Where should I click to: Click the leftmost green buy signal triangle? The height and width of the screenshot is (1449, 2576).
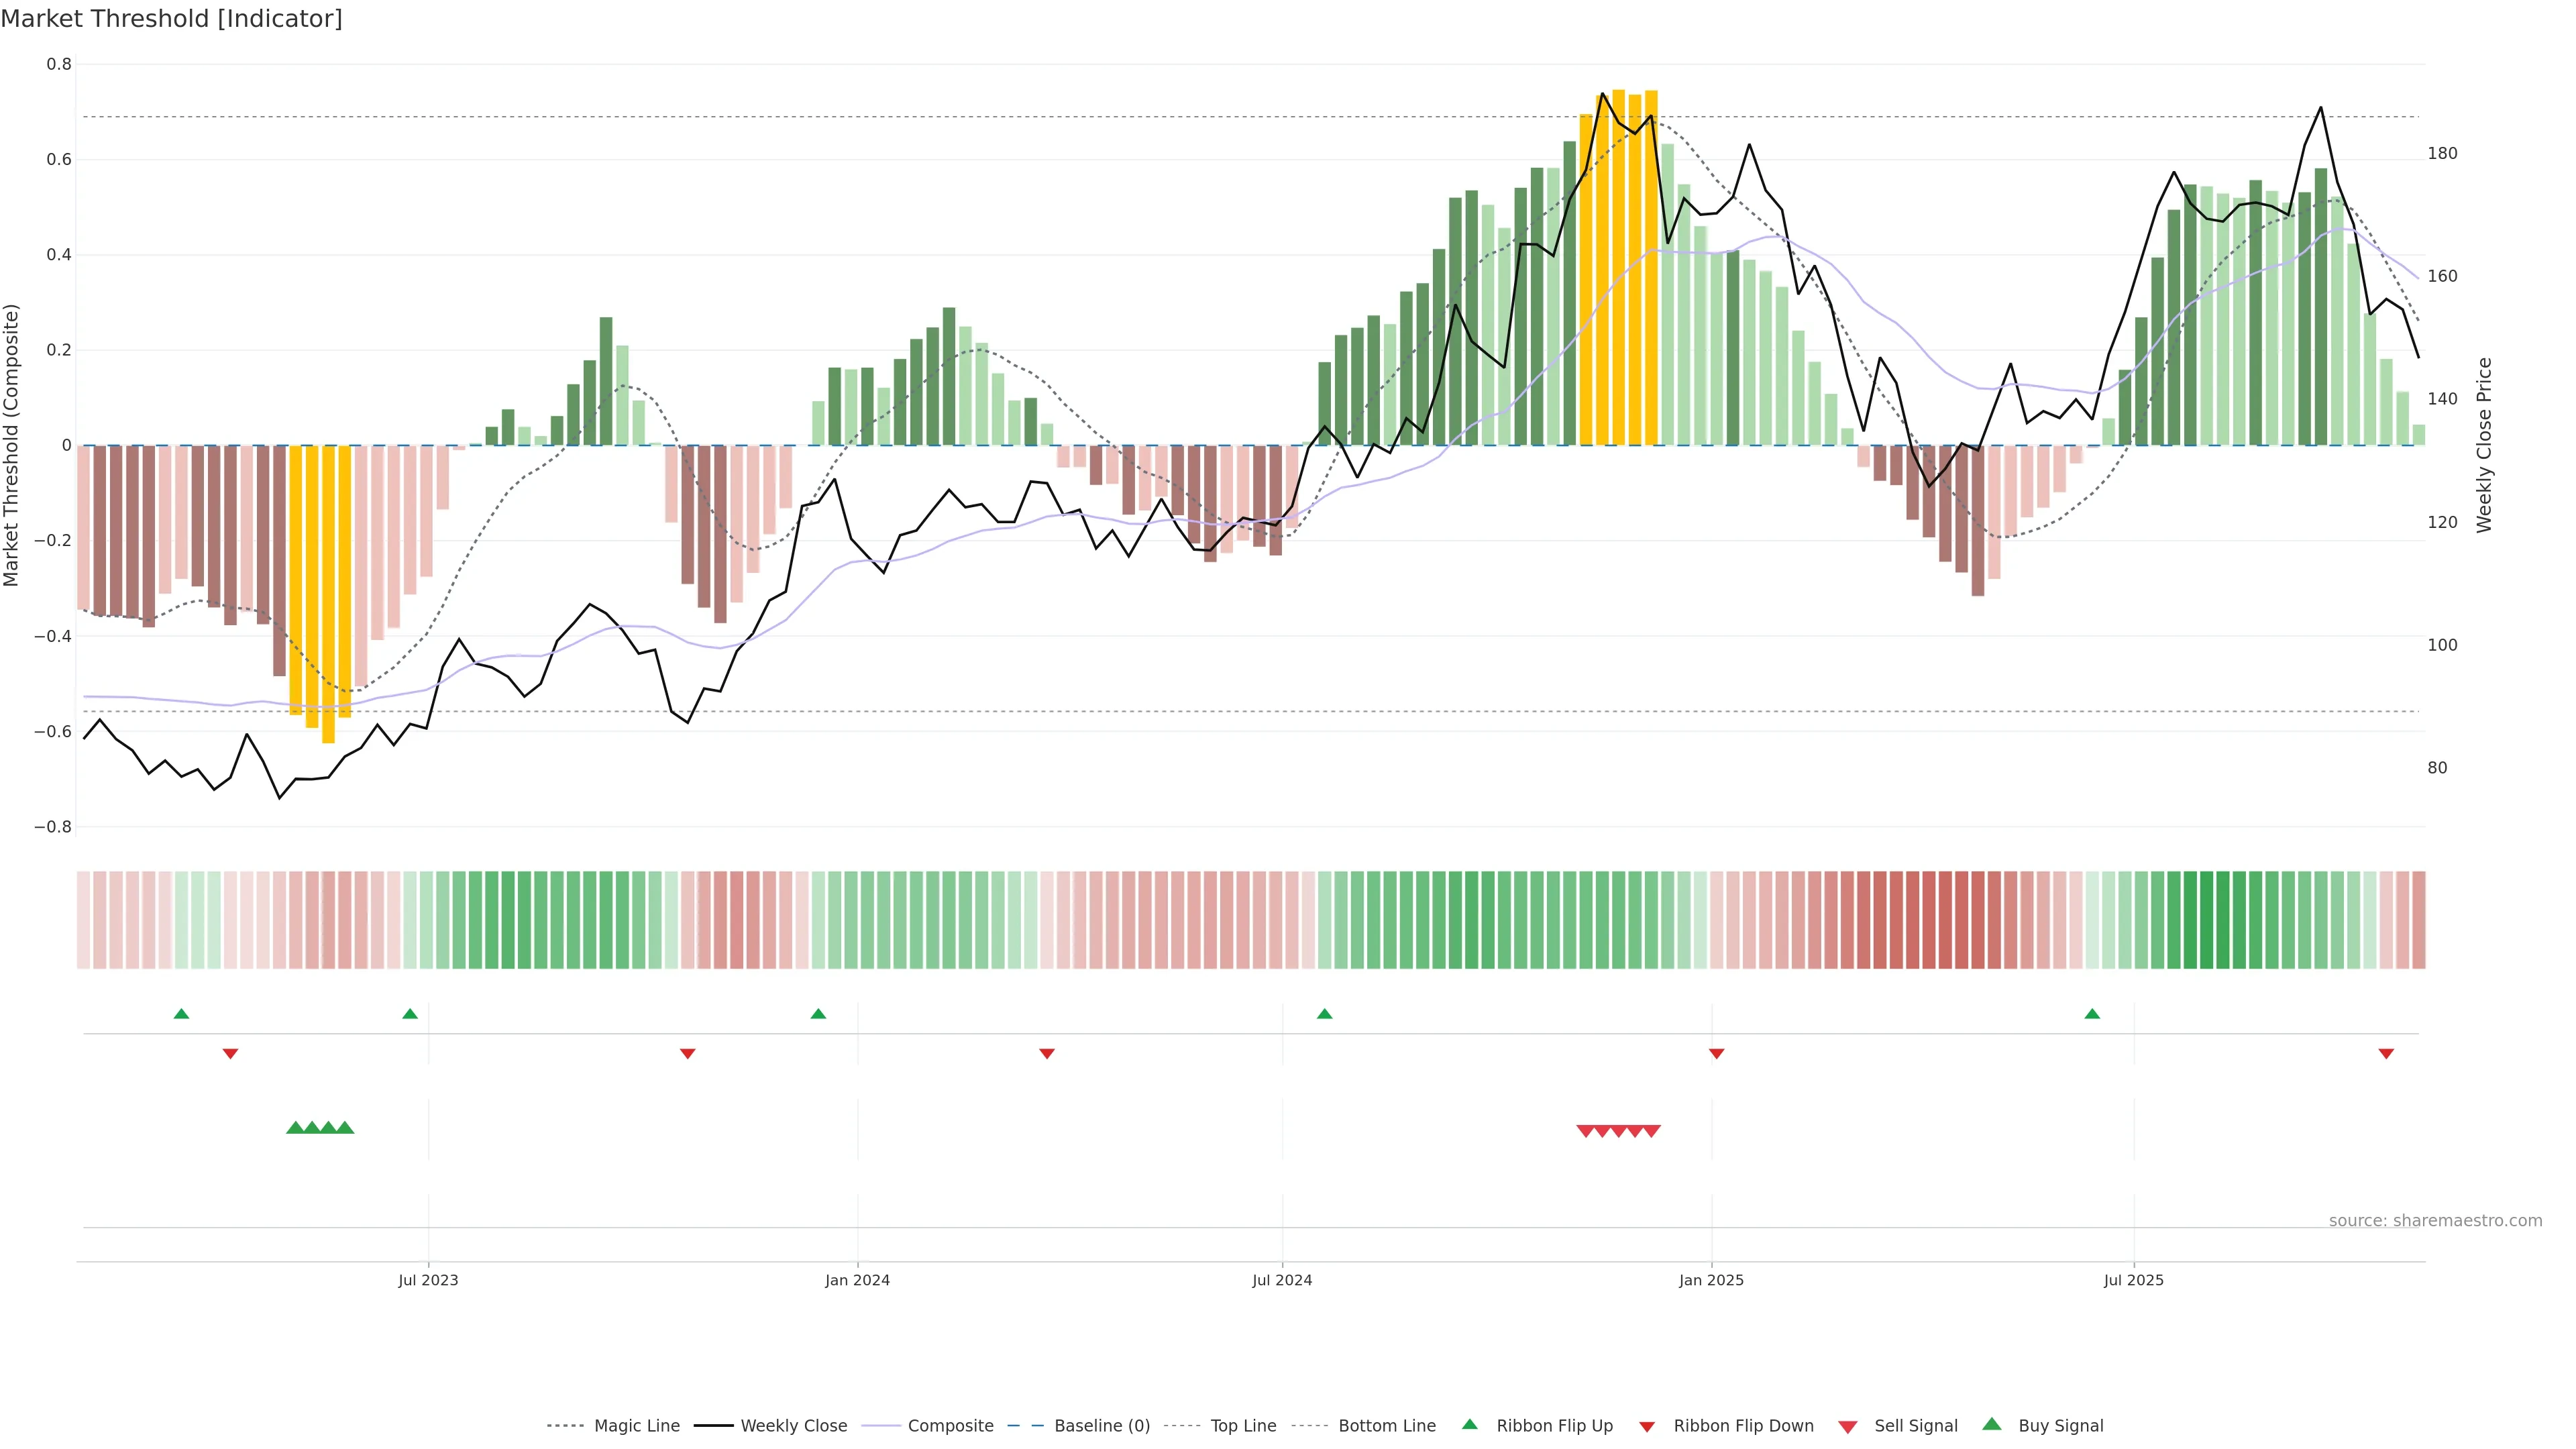(x=295, y=1128)
